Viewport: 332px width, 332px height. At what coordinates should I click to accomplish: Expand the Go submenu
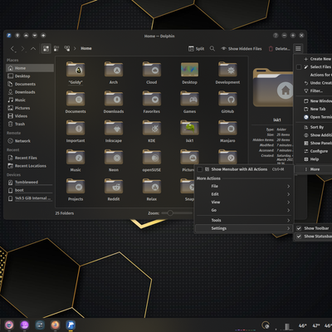pos(244,211)
